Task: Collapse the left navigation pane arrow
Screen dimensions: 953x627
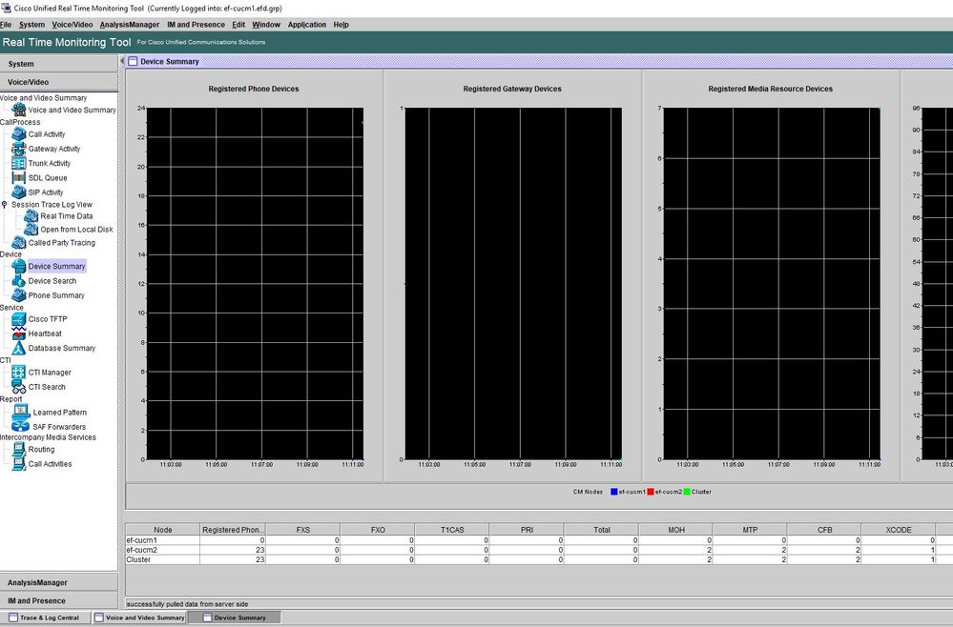Action: (x=121, y=61)
